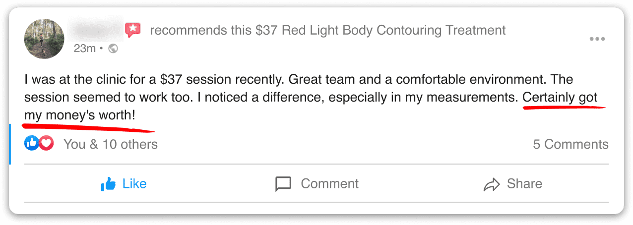
Task: Click the blurred reviewer name
Action: pos(96,30)
